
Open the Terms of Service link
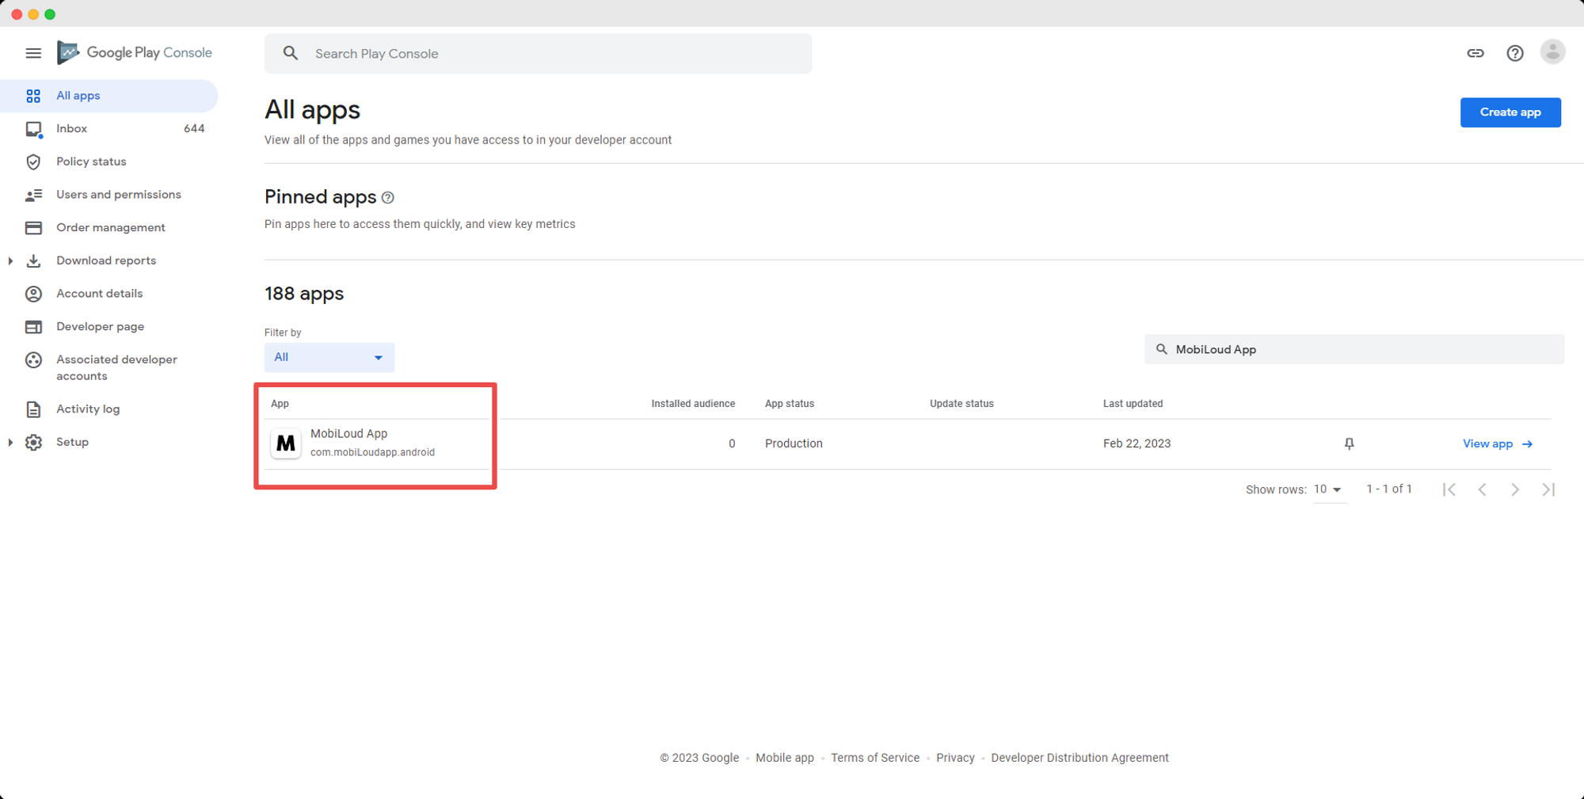pyautogui.click(x=875, y=758)
